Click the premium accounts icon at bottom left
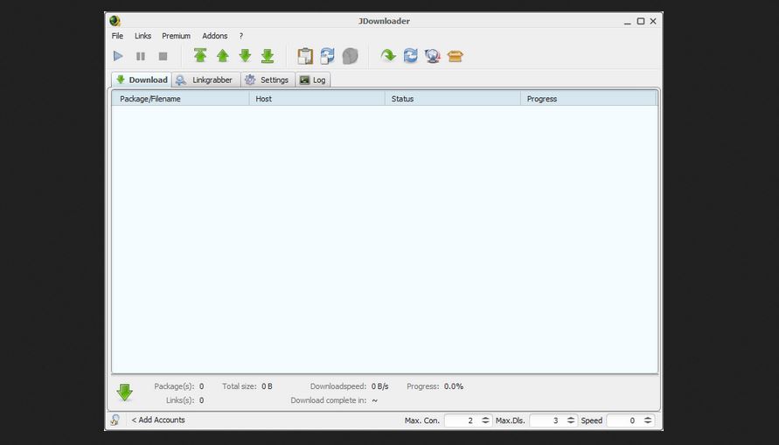 coord(115,421)
